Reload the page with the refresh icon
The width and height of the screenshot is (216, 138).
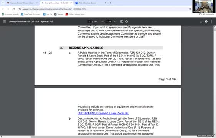[x=13, y=9]
